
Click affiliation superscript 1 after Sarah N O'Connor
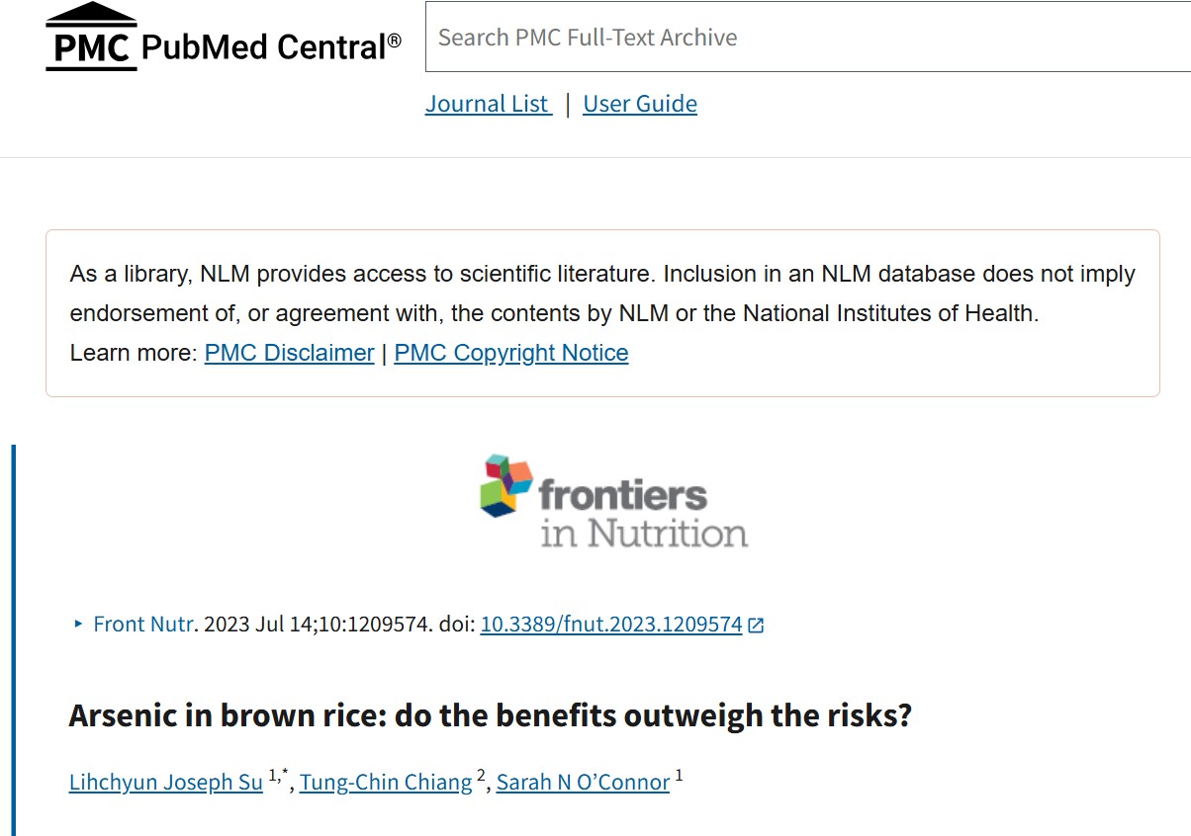[680, 776]
